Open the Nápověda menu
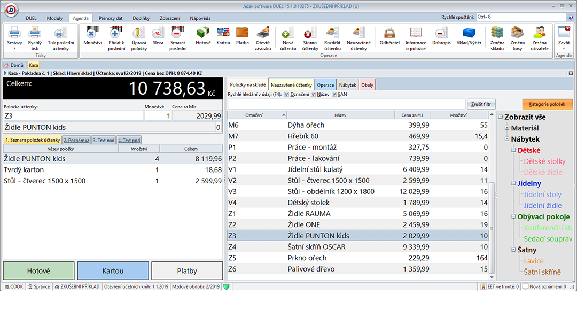Viewport: 577px width, 310px height. coord(200,18)
